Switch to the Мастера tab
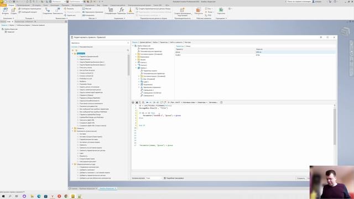 click(x=188, y=42)
